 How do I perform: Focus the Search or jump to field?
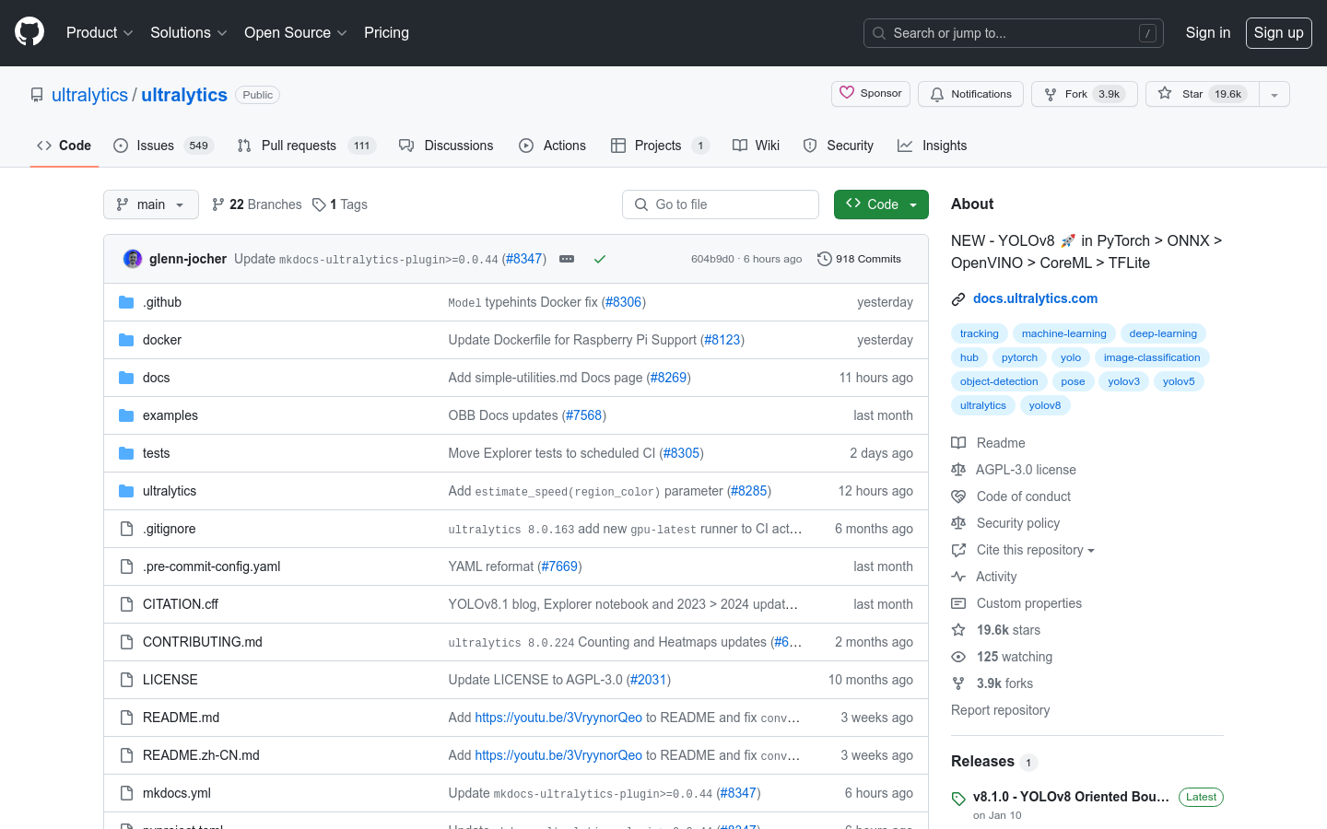1013,33
